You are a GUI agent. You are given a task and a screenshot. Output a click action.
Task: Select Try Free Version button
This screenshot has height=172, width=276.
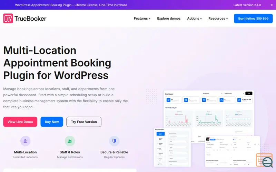[84, 122]
